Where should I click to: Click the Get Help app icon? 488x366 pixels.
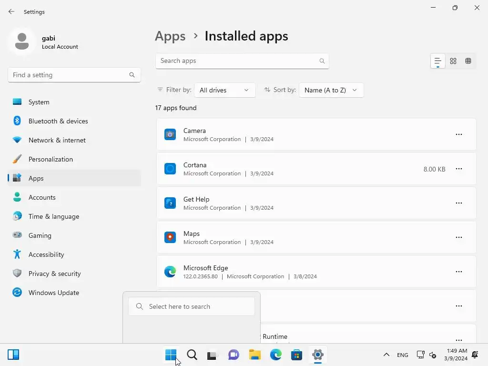point(170,203)
